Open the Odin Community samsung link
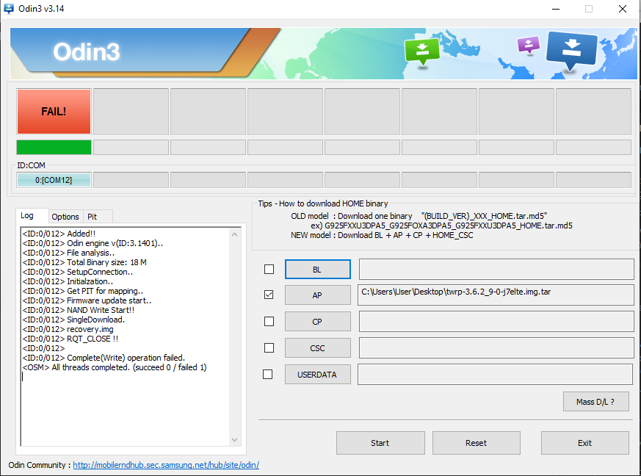 tap(166, 465)
